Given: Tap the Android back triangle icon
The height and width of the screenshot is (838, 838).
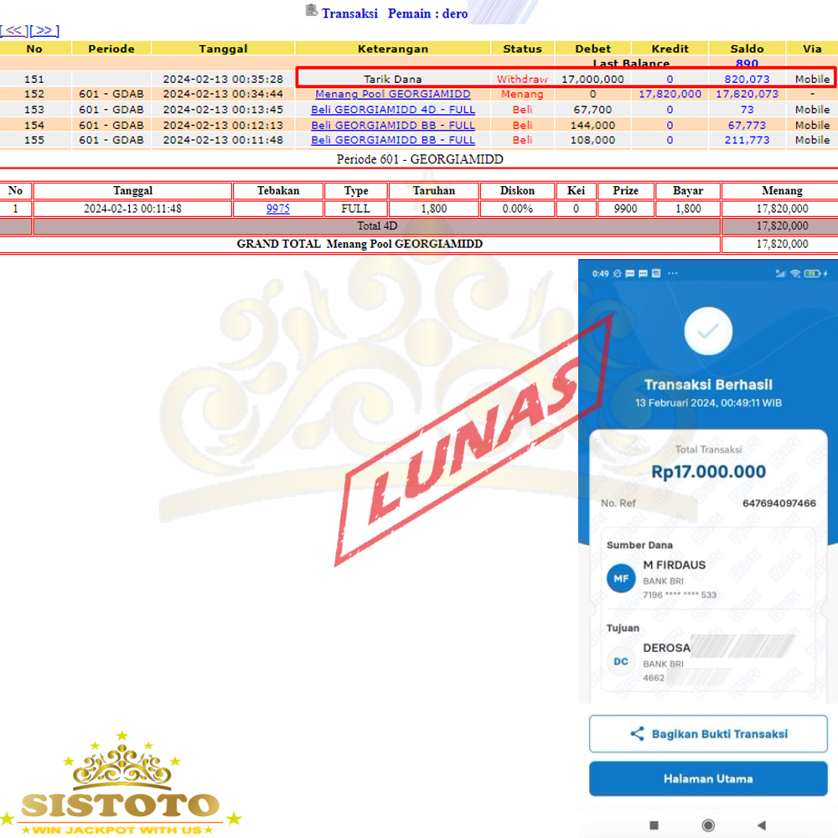Looking at the screenshot, I should (761, 825).
